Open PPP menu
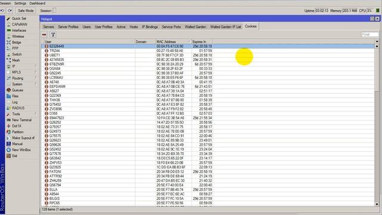 (x=15, y=48)
